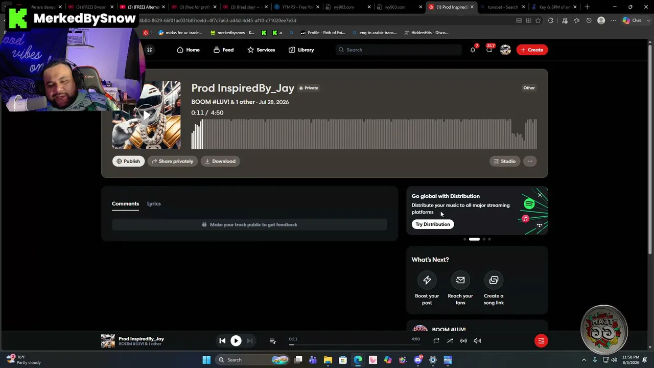The width and height of the screenshot is (654, 368).
Task: Open notifications bell with 7 badge
Action: tap(473, 50)
